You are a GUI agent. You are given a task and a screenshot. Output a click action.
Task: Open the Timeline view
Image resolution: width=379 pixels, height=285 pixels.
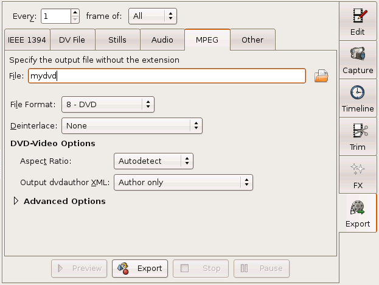coord(358,97)
